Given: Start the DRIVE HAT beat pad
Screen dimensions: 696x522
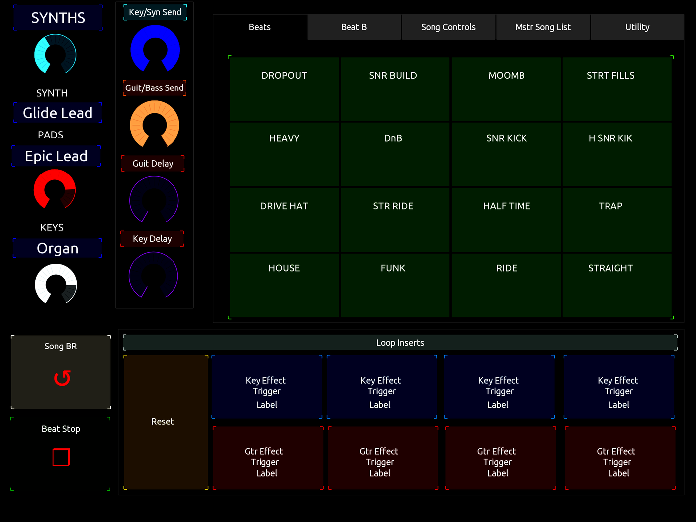Looking at the screenshot, I should coord(284,220).
